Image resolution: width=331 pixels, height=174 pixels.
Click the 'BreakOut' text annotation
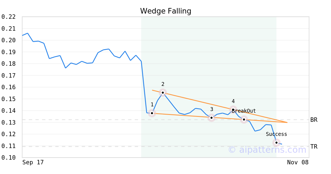pyautogui.click(x=244, y=111)
